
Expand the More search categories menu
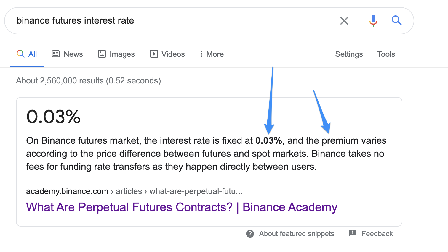click(x=212, y=54)
